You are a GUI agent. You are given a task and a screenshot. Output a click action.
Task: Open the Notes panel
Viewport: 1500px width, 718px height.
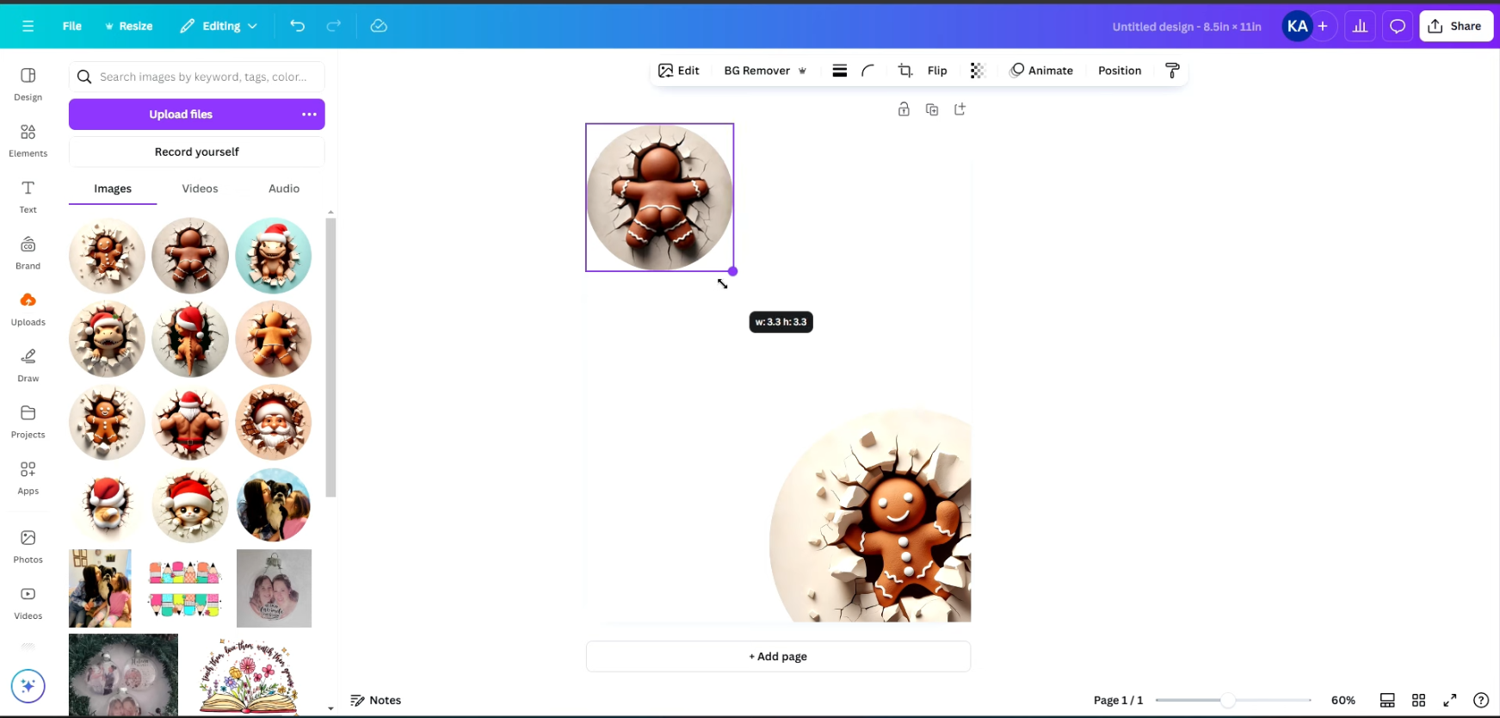[x=376, y=700]
